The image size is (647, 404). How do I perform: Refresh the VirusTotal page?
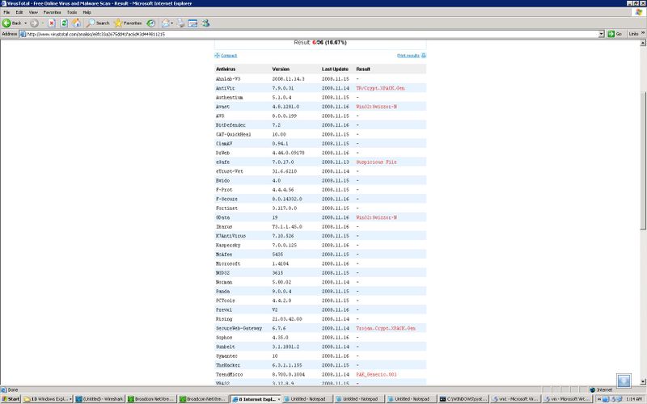[x=64, y=23]
